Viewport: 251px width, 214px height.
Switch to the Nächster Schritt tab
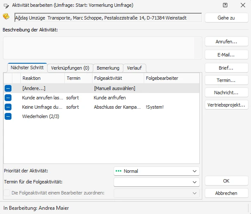pos(27,68)
